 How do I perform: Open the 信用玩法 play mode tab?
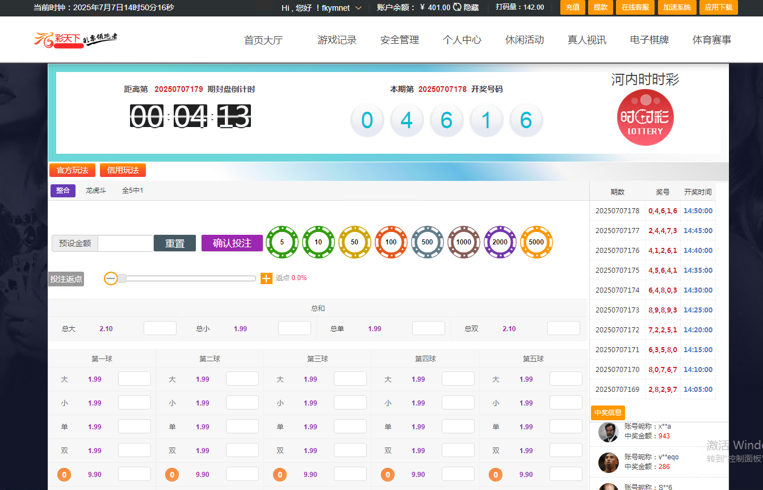click(x=123, y=170)
